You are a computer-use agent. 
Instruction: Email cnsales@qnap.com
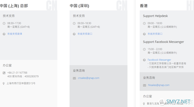point(89,78)
